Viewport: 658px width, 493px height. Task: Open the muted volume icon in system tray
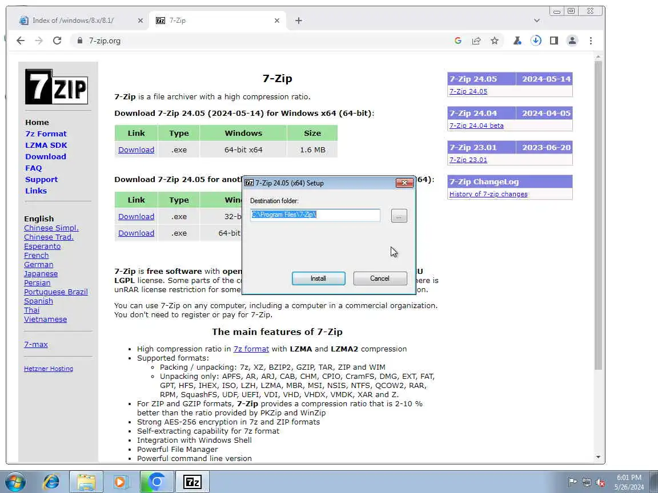pos(600,482)
